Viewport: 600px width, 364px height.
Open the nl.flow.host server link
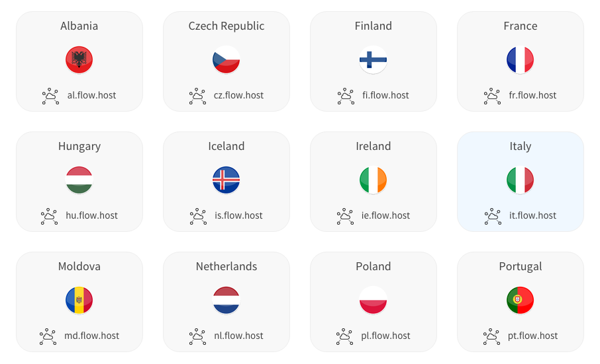pos(238,336)
